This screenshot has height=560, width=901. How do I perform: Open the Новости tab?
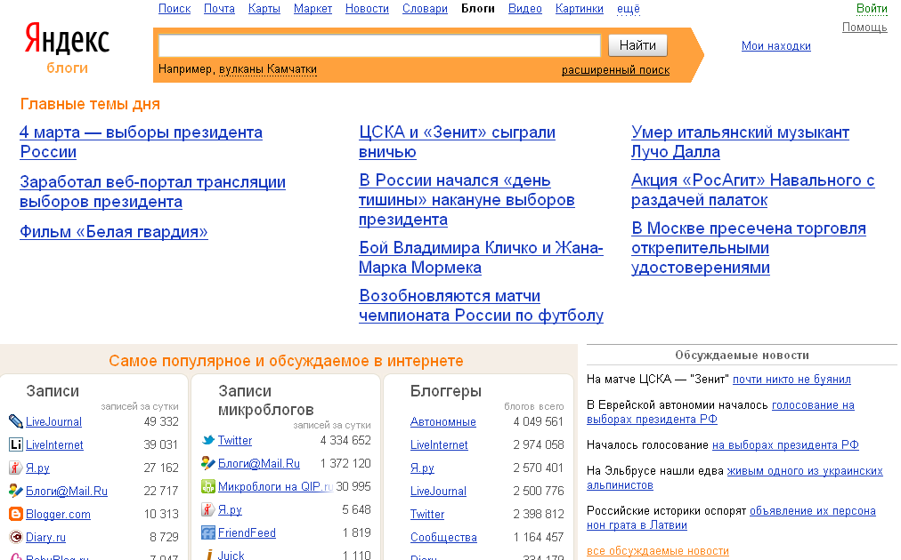coord(367,9)
